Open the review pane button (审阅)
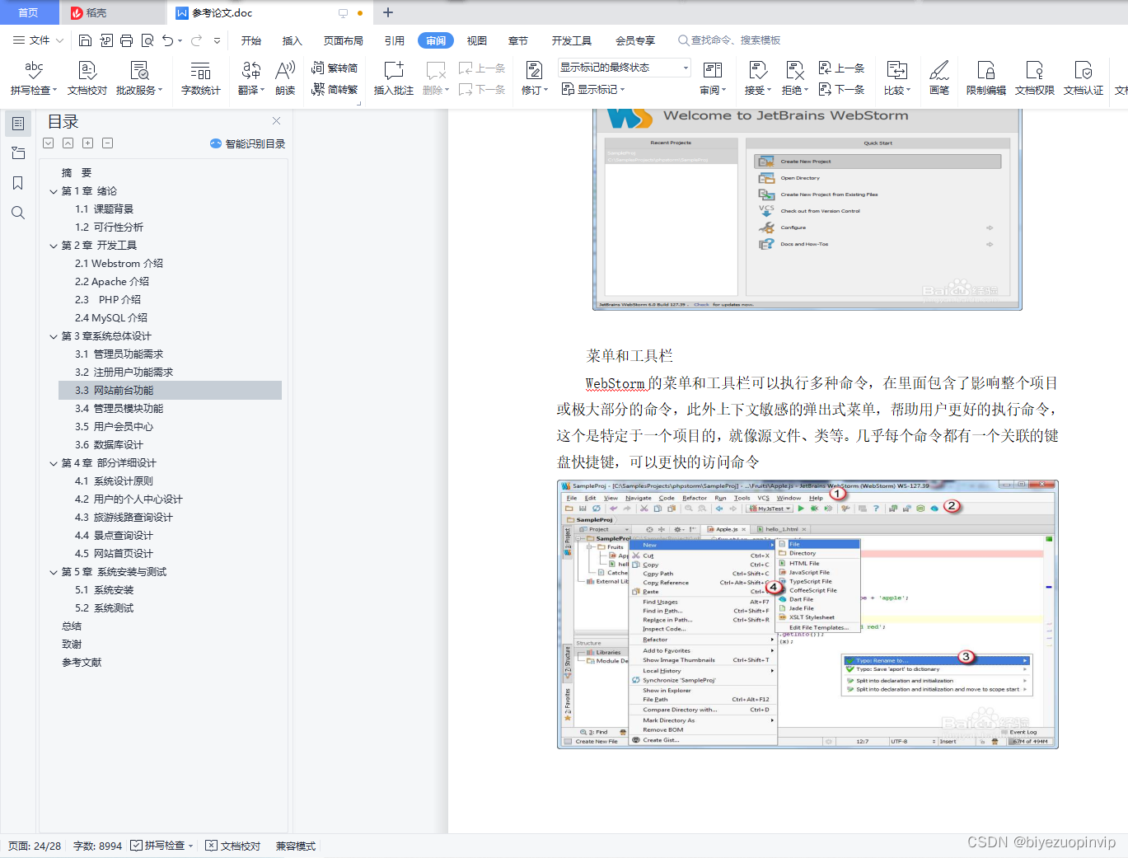Viewport: 1128px width, 858px height. [713, 78]
